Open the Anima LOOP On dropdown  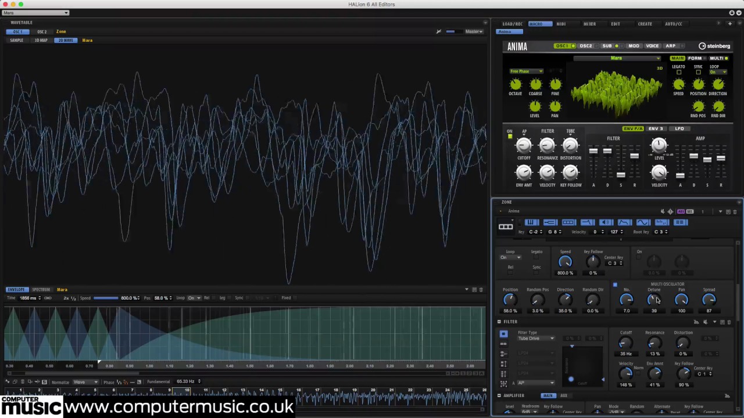coord(718,72)
